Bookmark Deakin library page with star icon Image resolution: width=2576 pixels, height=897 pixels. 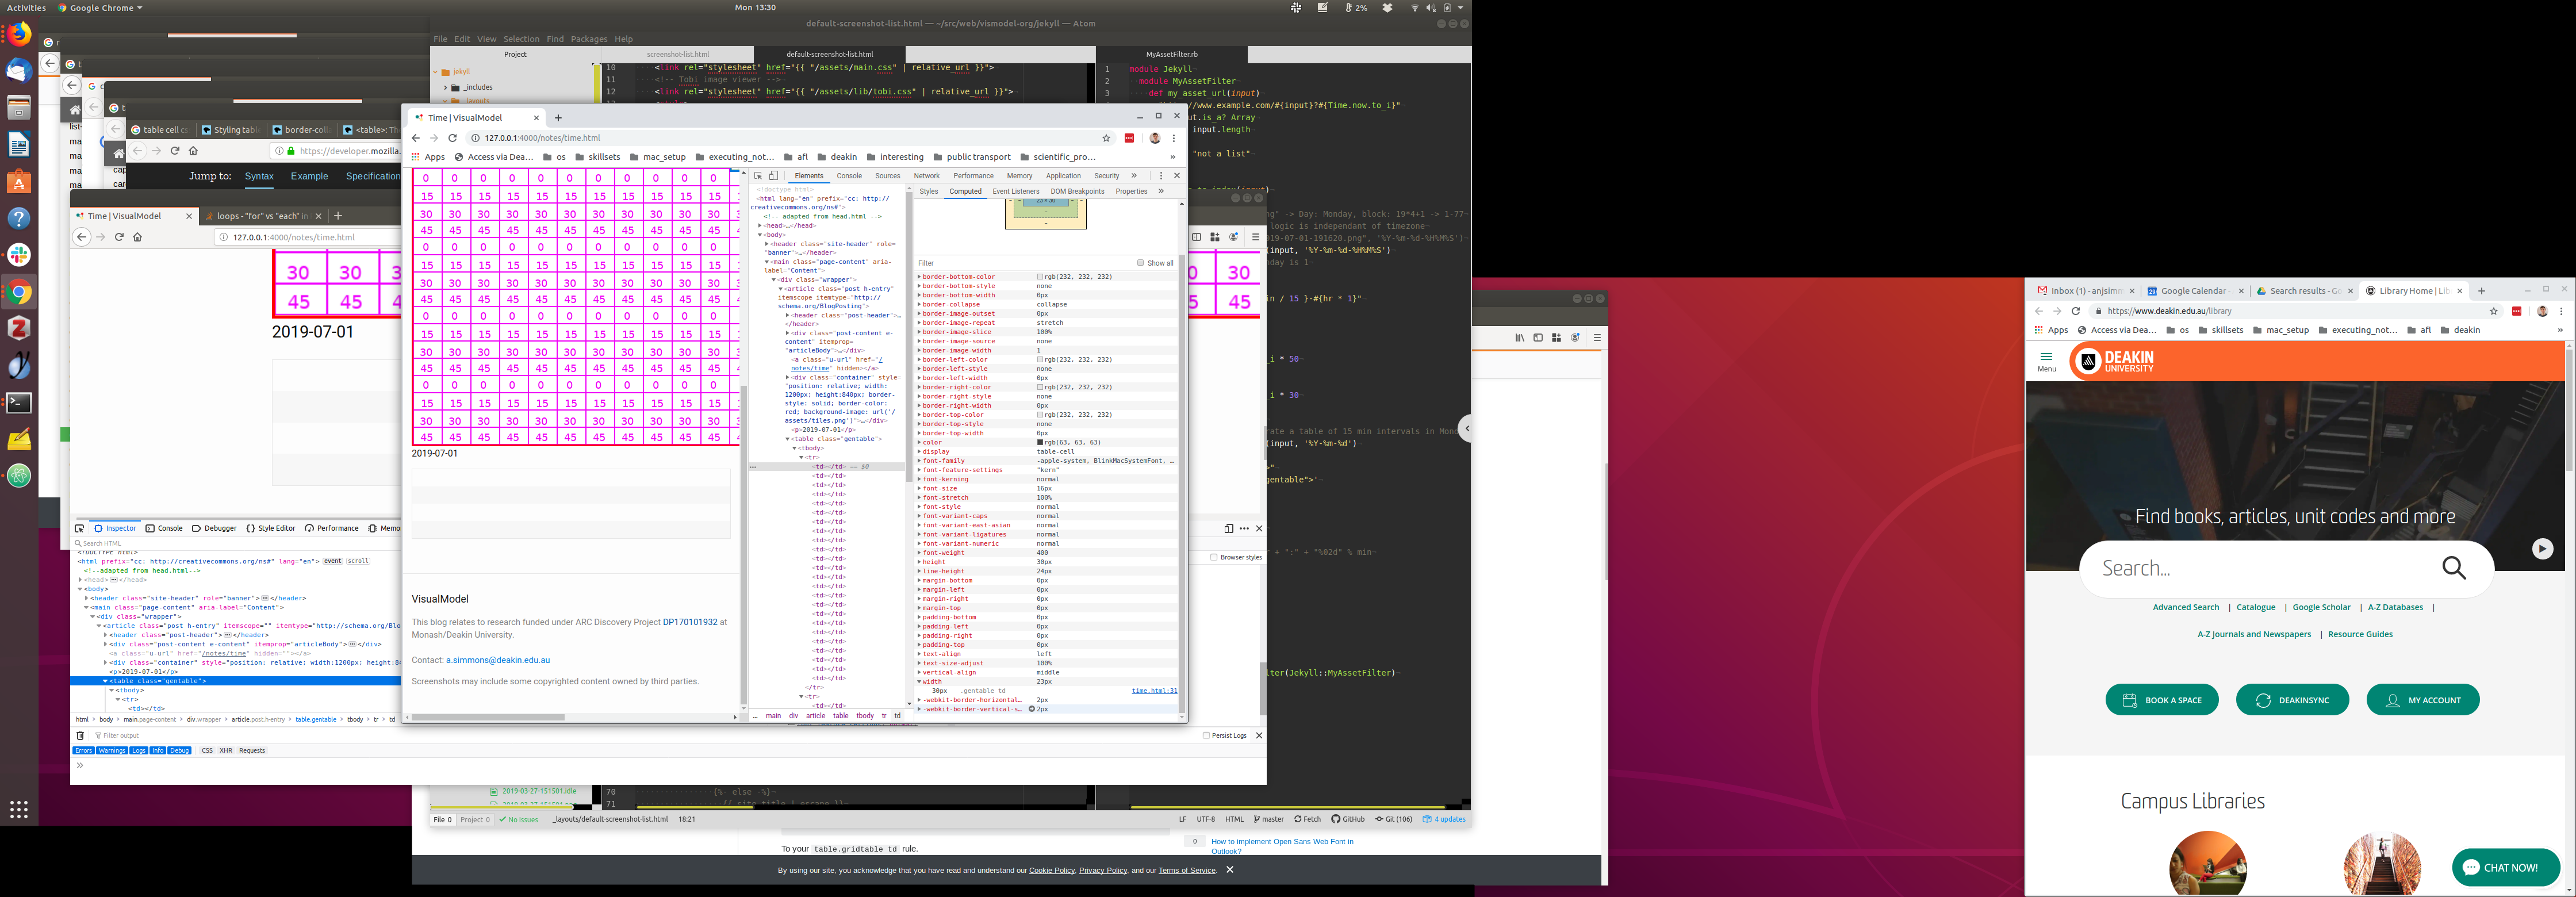pyautogui.click(x=2494, y=311)
